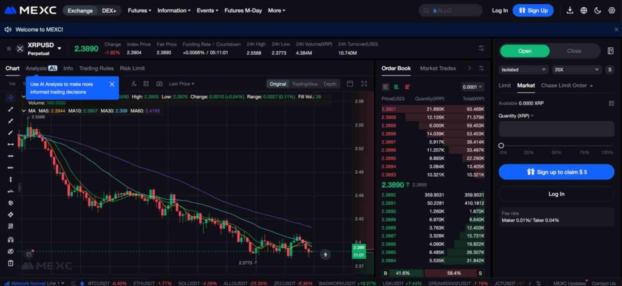Delete drawings with the trash icon

[11, 263]
